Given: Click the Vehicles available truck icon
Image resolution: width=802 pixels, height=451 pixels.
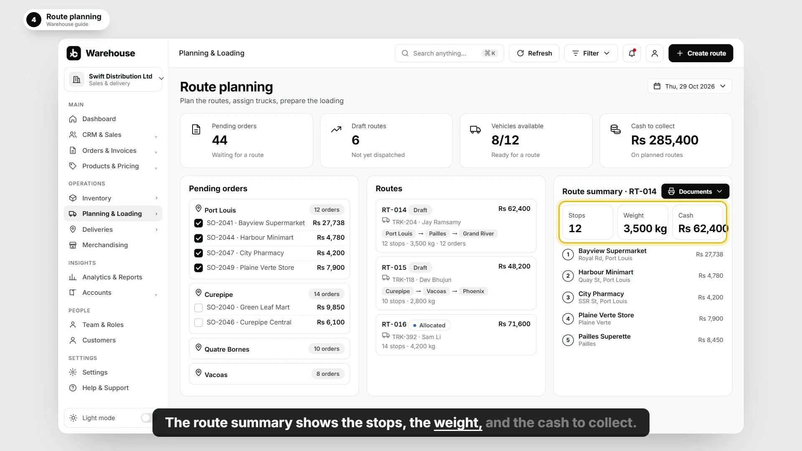Looking at the screenshot, I should tap(475, 129).
